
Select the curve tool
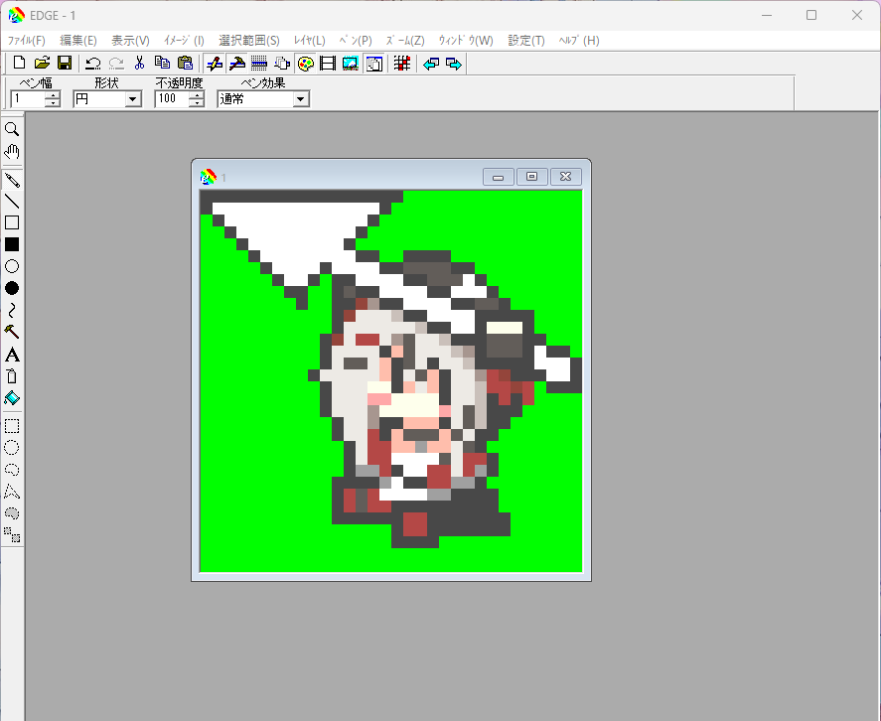pos(12,310)
